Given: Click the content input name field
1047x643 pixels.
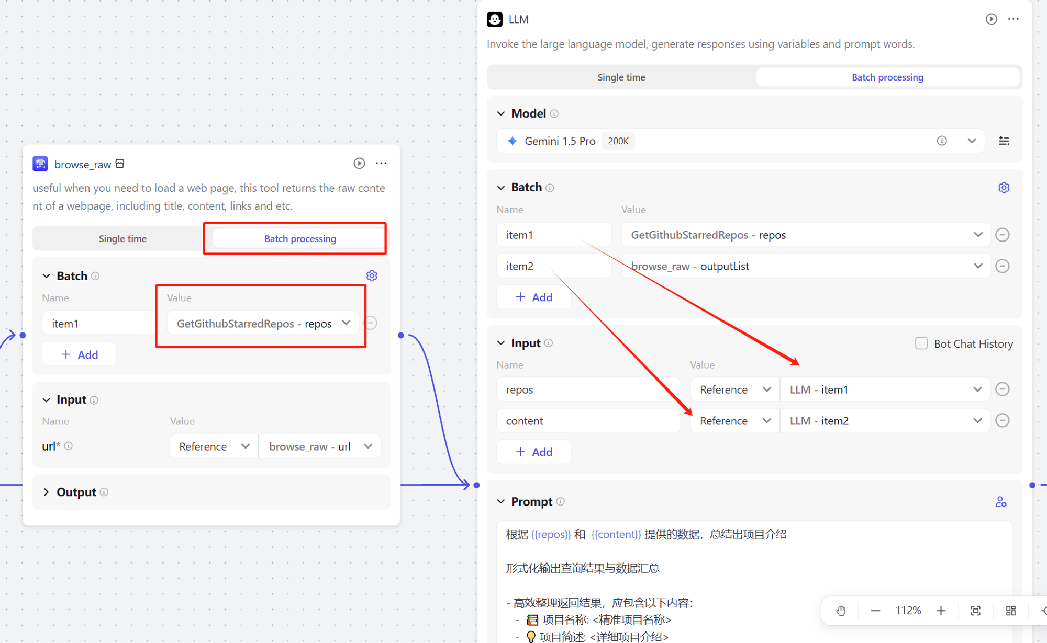Looking at the screenshot, I should [x=587, y=421].
